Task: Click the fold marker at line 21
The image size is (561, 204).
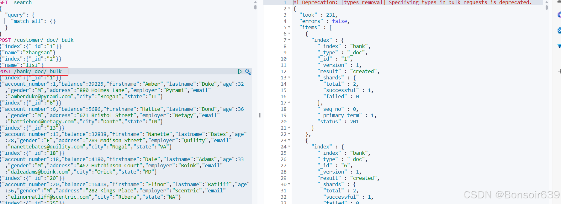Action: (x=289, y=128)
